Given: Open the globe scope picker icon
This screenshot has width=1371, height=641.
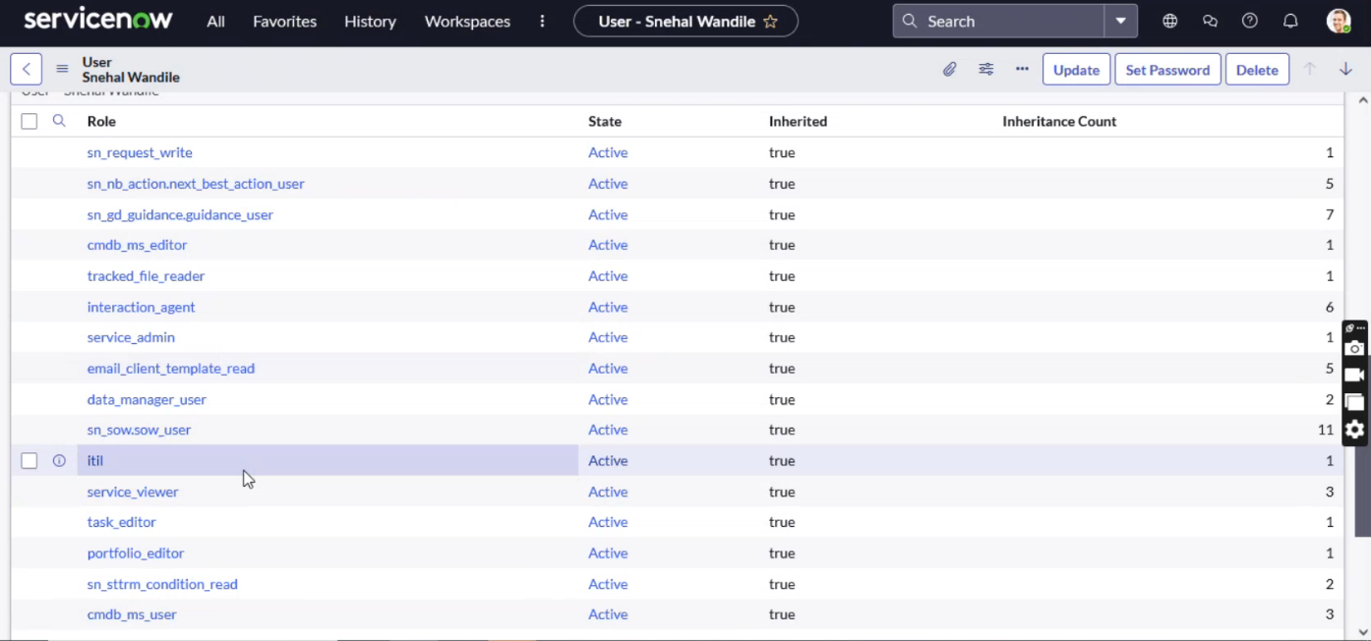Looking at the screenshot, I should point(1169,21).
